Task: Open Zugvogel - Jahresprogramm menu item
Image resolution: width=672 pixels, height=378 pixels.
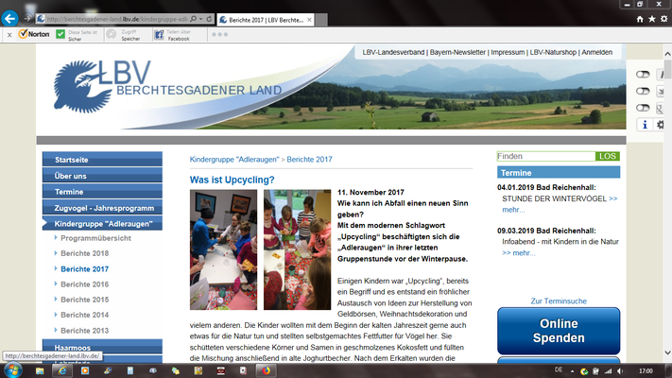Action: 102,208
